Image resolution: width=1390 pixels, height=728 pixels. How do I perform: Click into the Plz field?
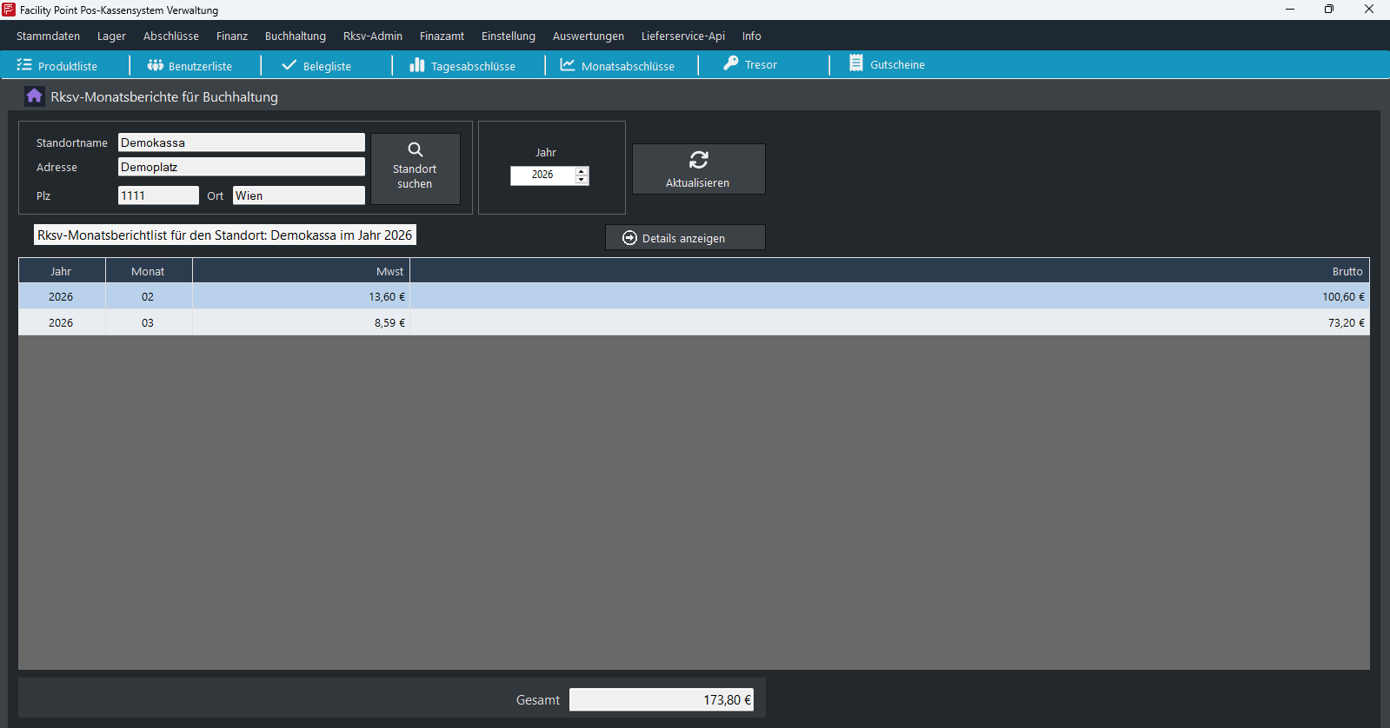pyautogui.click(x=158, y=195)
